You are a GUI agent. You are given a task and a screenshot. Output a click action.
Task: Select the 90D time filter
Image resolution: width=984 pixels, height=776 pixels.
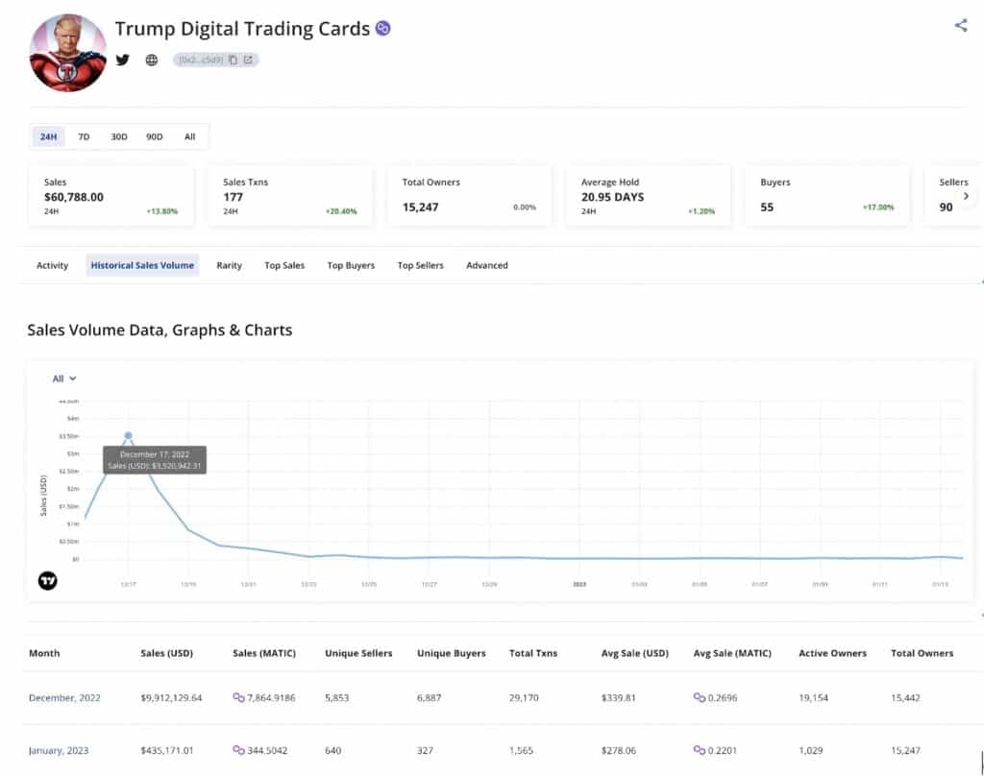pos(155,136)
